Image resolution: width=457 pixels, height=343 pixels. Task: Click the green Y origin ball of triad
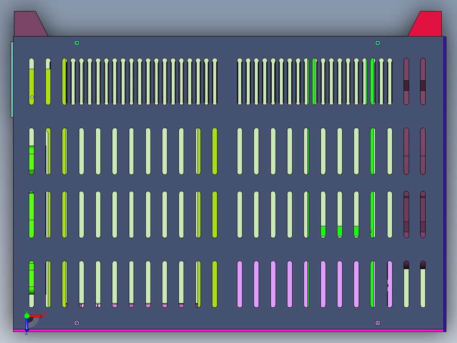tap(27, 316)
